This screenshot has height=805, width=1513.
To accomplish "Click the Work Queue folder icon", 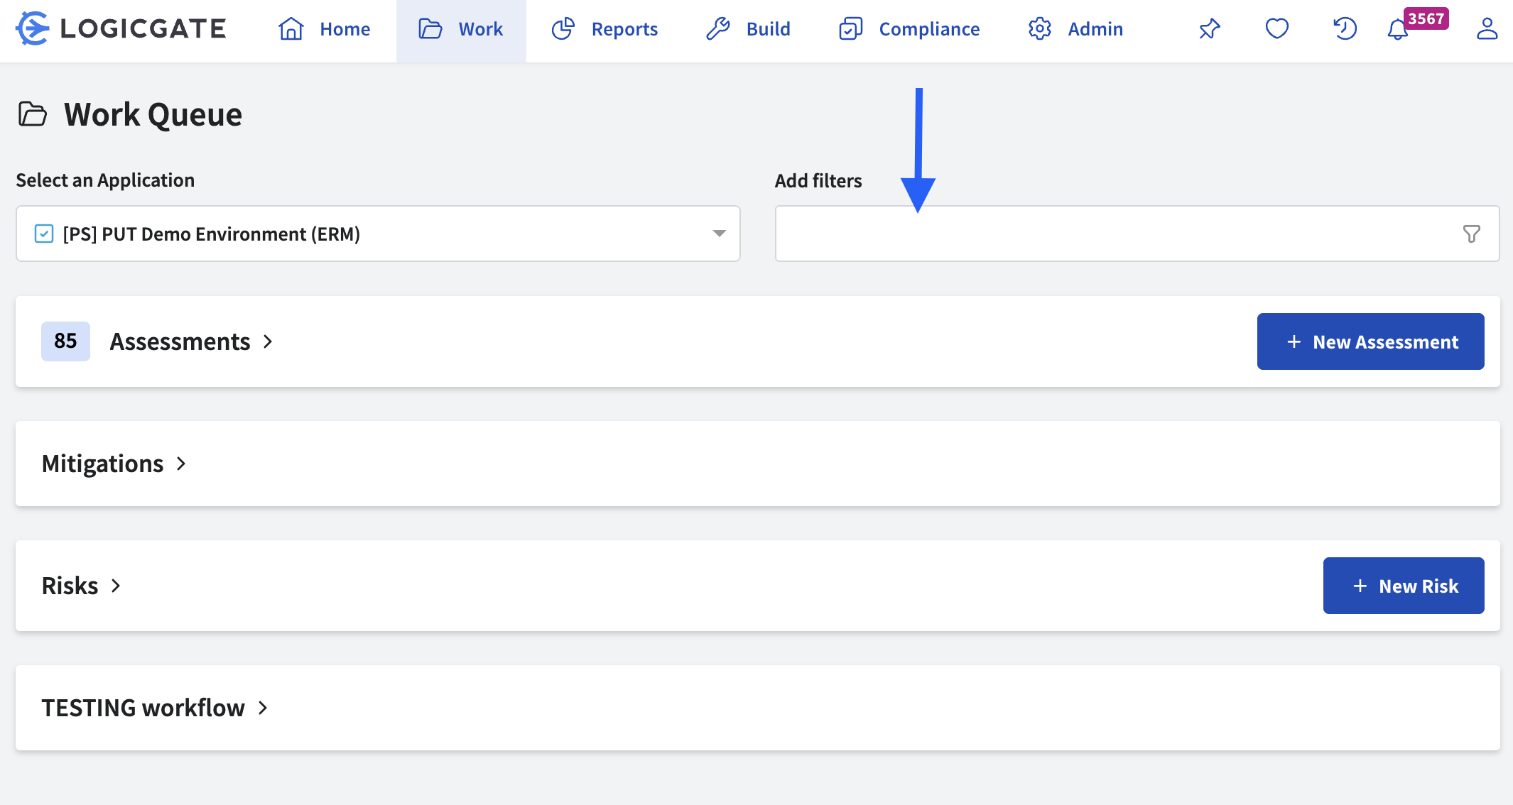I will coord(33,114).
